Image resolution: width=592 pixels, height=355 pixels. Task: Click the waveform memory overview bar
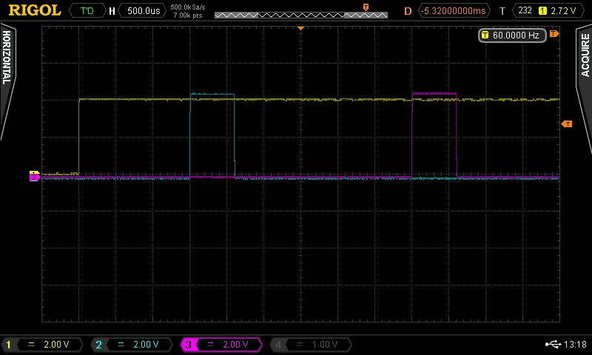pos(300,14)
